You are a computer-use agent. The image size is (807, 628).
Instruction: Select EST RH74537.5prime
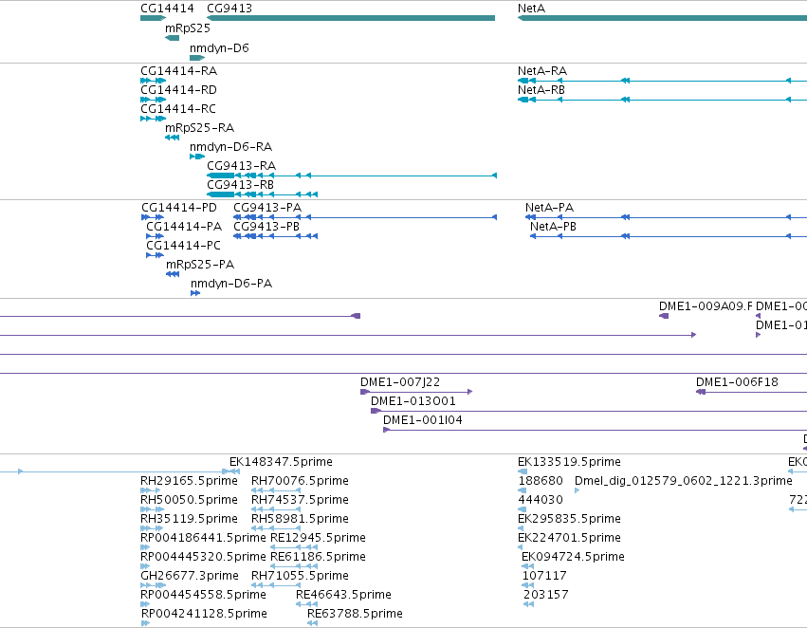pyautogui.click(x=300, y=500)
